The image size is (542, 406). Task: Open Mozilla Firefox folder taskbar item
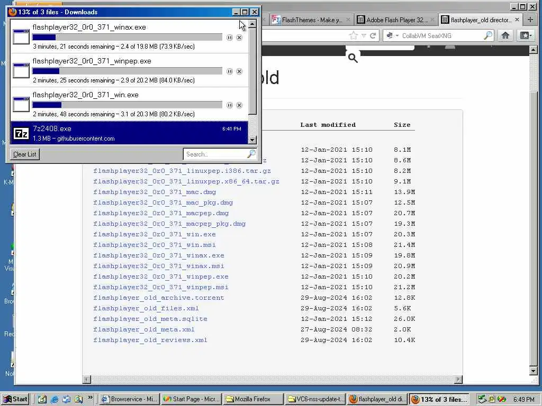point(253,399)
